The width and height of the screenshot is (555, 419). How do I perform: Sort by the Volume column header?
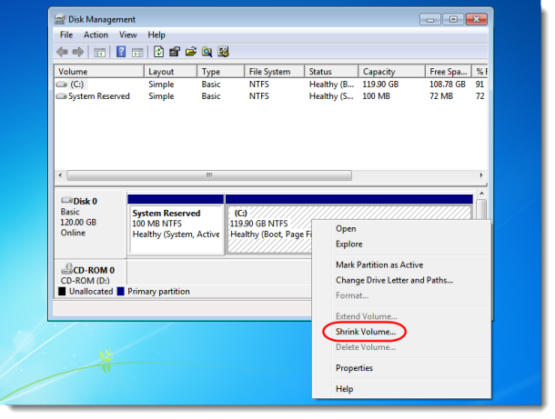pyautogui.click(x=99, y=72)
